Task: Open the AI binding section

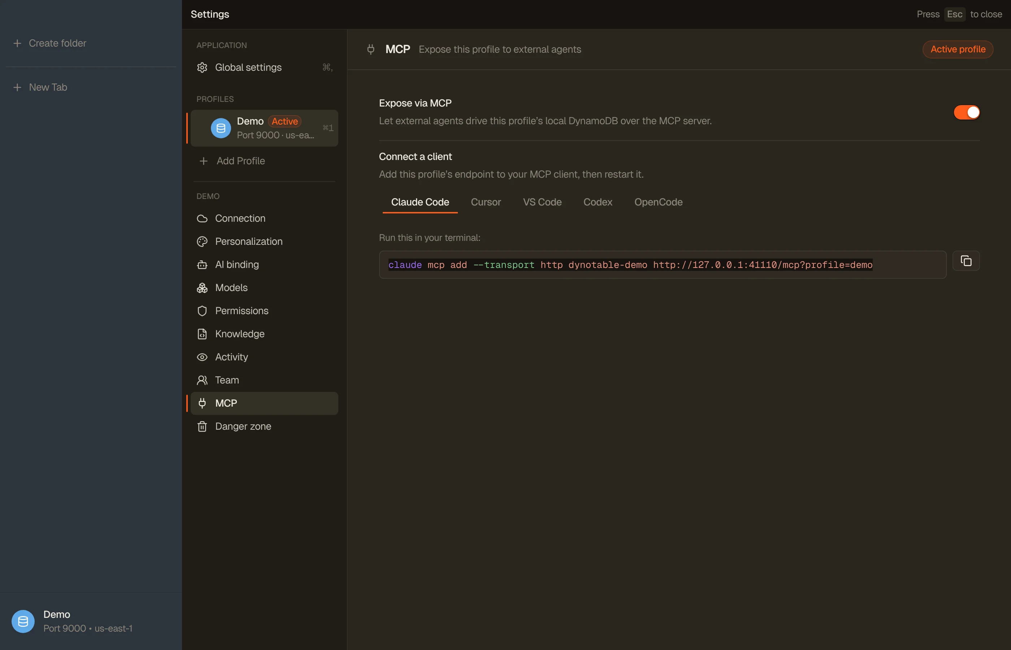Action: tap(265, 265)
